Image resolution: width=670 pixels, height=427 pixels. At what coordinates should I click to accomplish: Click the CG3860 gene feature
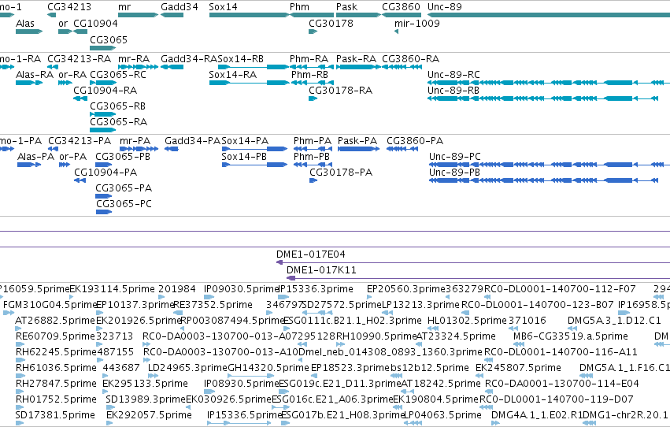[402, 15]
